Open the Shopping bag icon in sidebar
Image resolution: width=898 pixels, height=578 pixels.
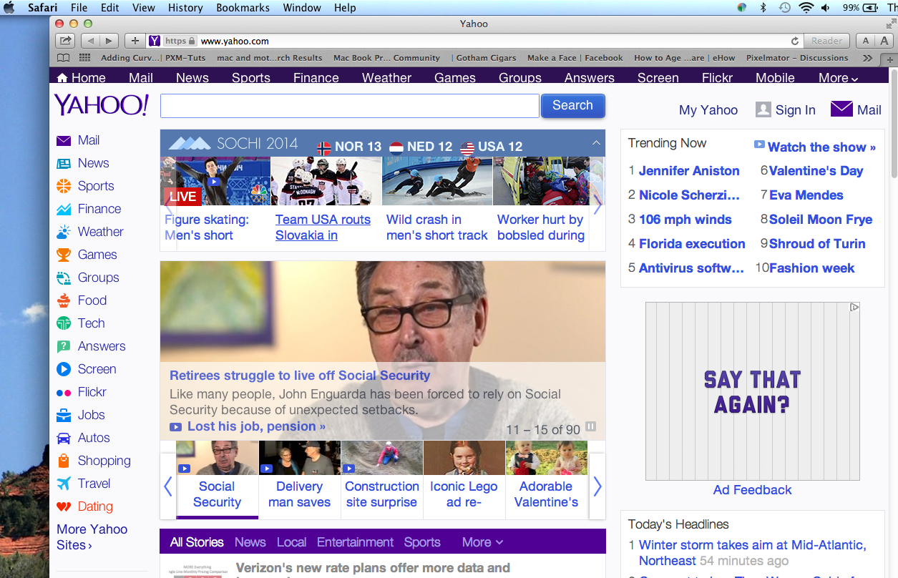pos(64,461)
